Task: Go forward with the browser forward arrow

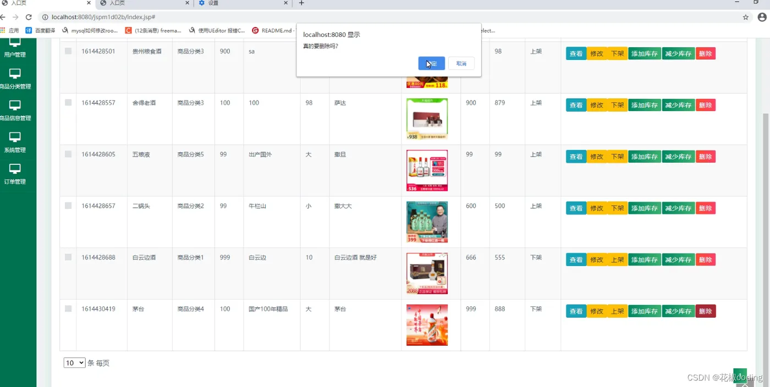Action: click(x=15, y=17)
